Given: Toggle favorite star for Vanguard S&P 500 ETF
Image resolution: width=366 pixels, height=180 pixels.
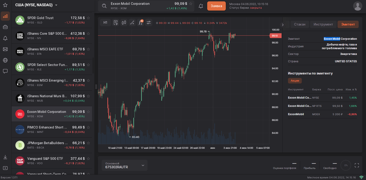Looking at the screenshot, I should (88, 158).
